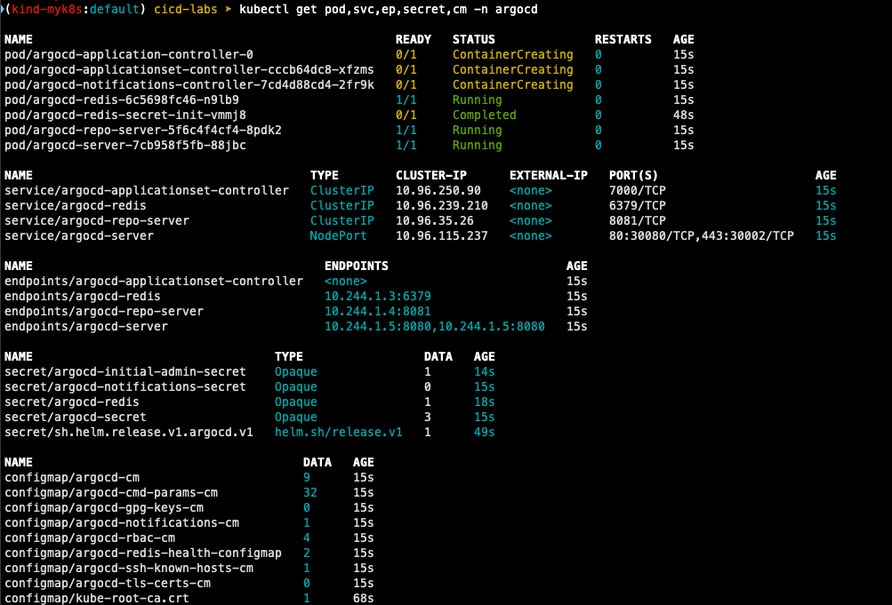Click service/argocd-applicationset-controller

[x=147, y=190]
